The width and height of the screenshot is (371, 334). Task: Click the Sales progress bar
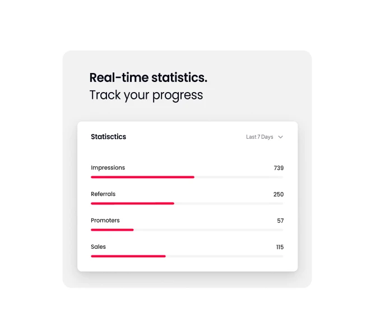[x=187, y=256]
